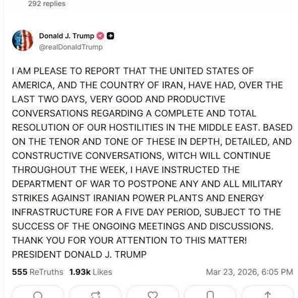
Task: Like the post with the heart icon
Action: coord(153,294)
